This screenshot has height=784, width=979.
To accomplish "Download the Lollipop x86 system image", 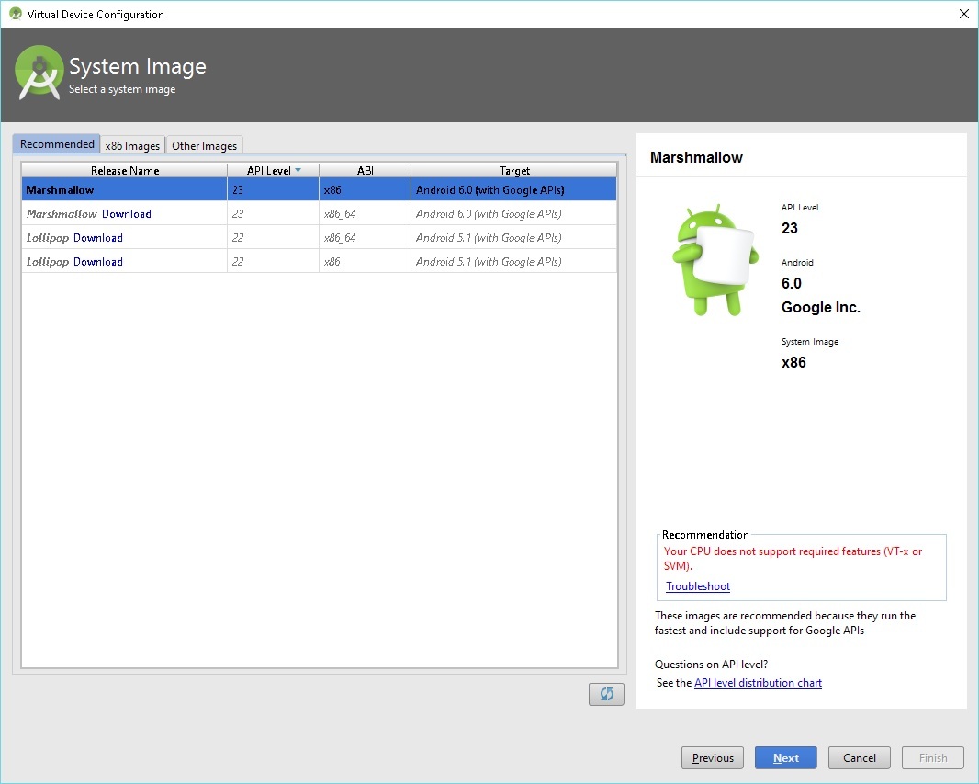I will (x=98, y=262).
